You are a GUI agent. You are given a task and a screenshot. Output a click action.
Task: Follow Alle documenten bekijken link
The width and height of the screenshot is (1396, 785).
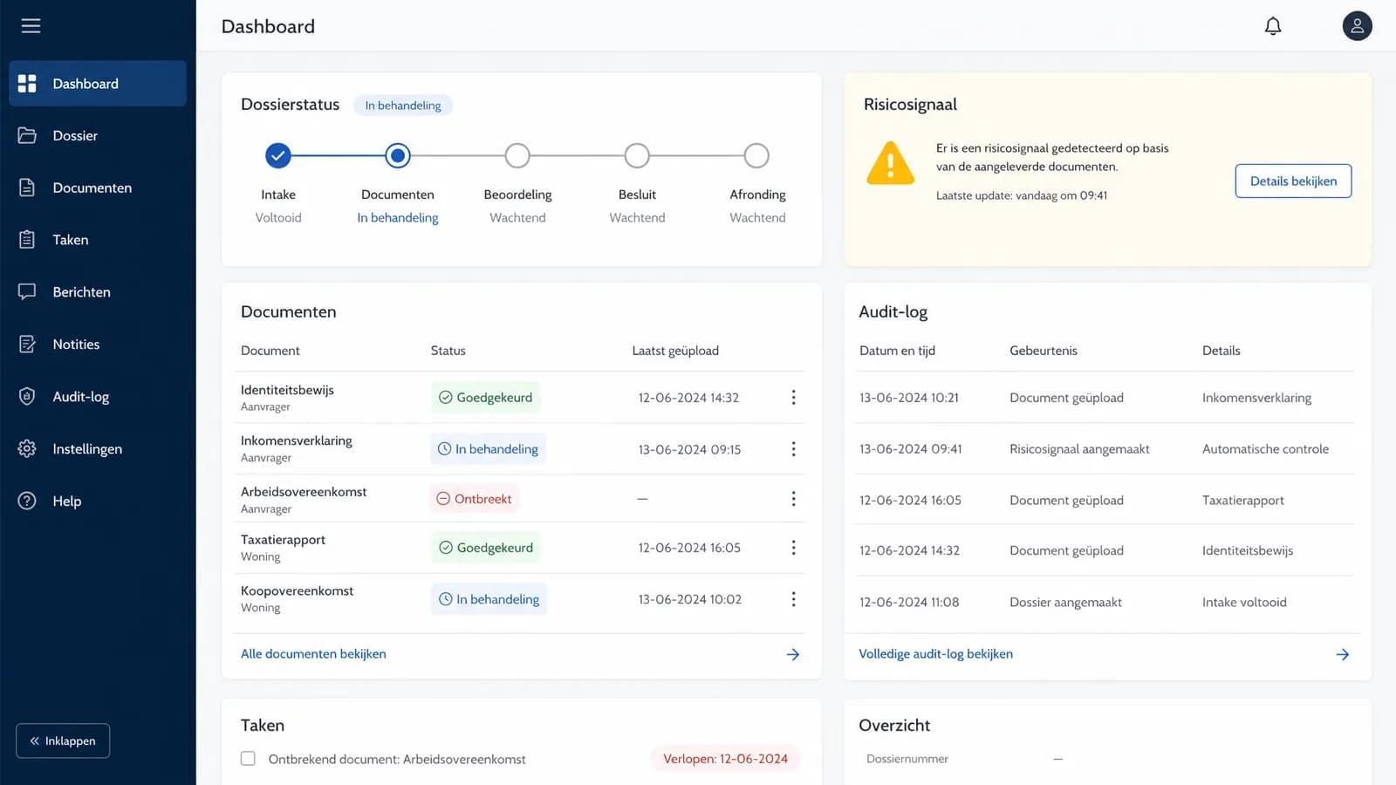tap(313, 654)
